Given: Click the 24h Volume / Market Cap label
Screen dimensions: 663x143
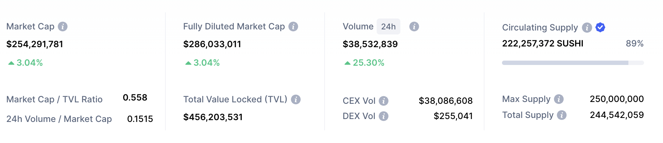Looking at the screenshot, I should pyautogui.click(x=59, y=119).
